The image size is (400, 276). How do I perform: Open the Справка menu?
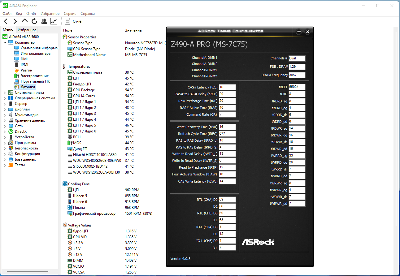pos(88,14)
